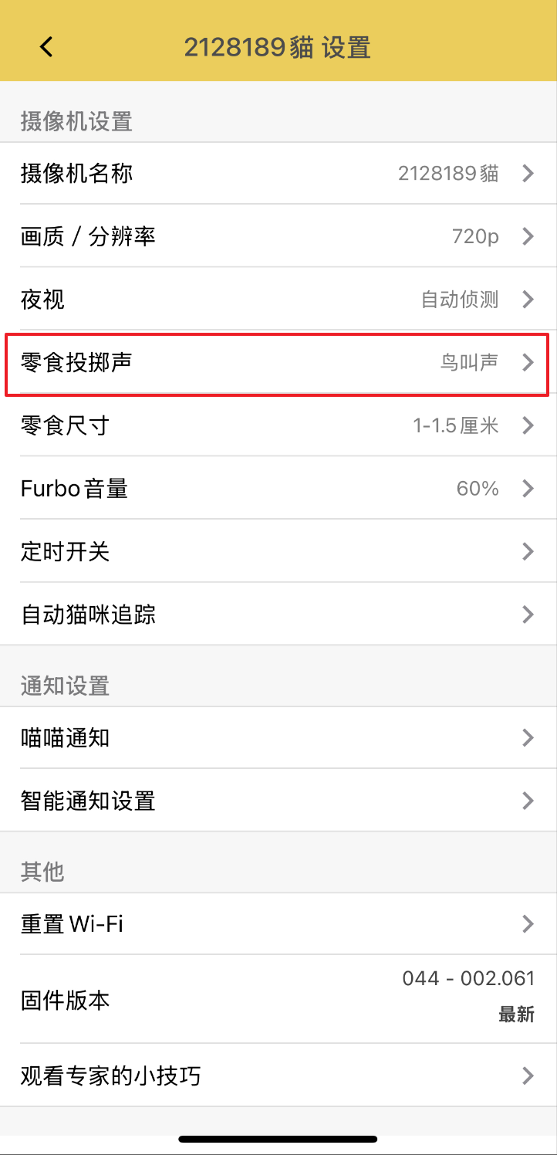Image resolution: width=557 pixels, height=1155 pixels.
Task: Tap chevron on 定时开关 row
Action: [x=528, y=551]
